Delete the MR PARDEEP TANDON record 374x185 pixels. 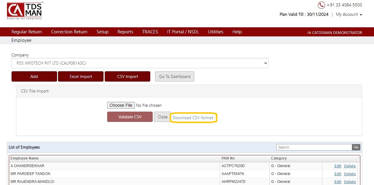pyautogui.click(x=350, y=174)
